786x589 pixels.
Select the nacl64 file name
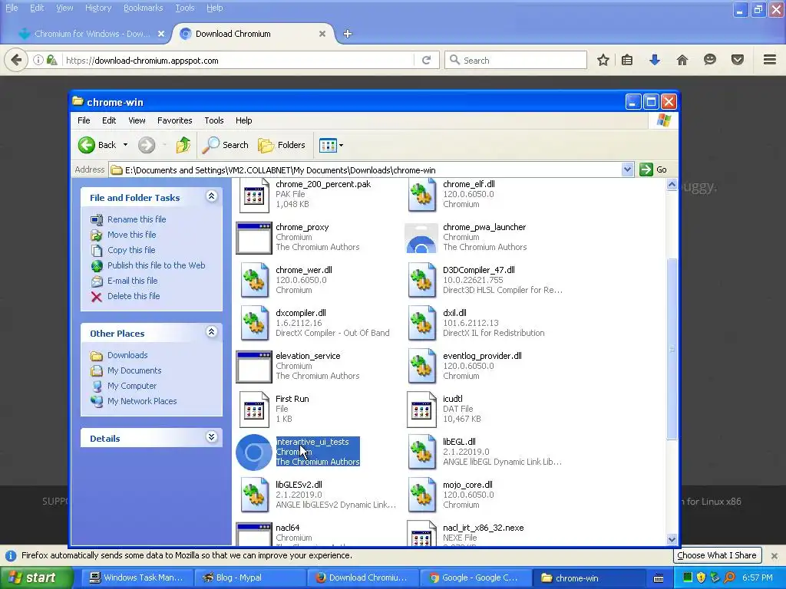(x=287, y=528)
